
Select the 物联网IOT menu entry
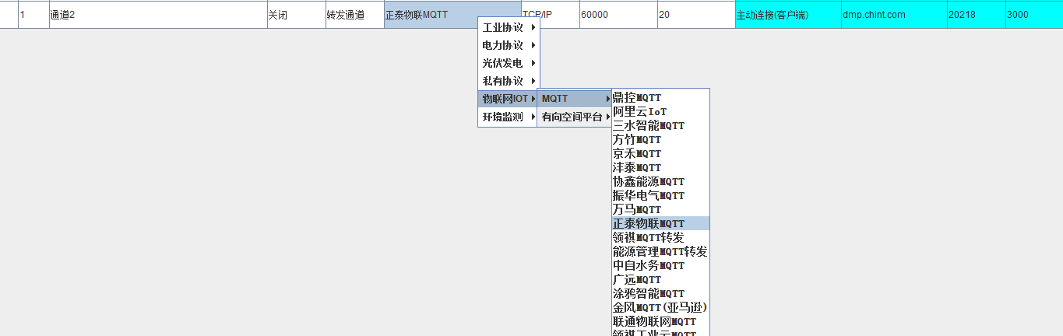tap(509, 99)
